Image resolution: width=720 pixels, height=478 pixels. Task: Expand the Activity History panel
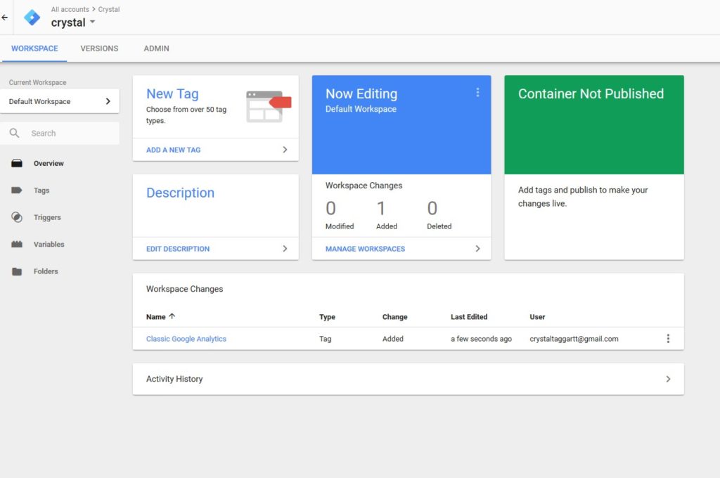click(409, 379)
